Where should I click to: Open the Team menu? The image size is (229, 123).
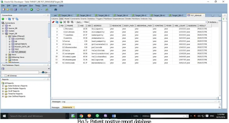[x=38, y=5]
